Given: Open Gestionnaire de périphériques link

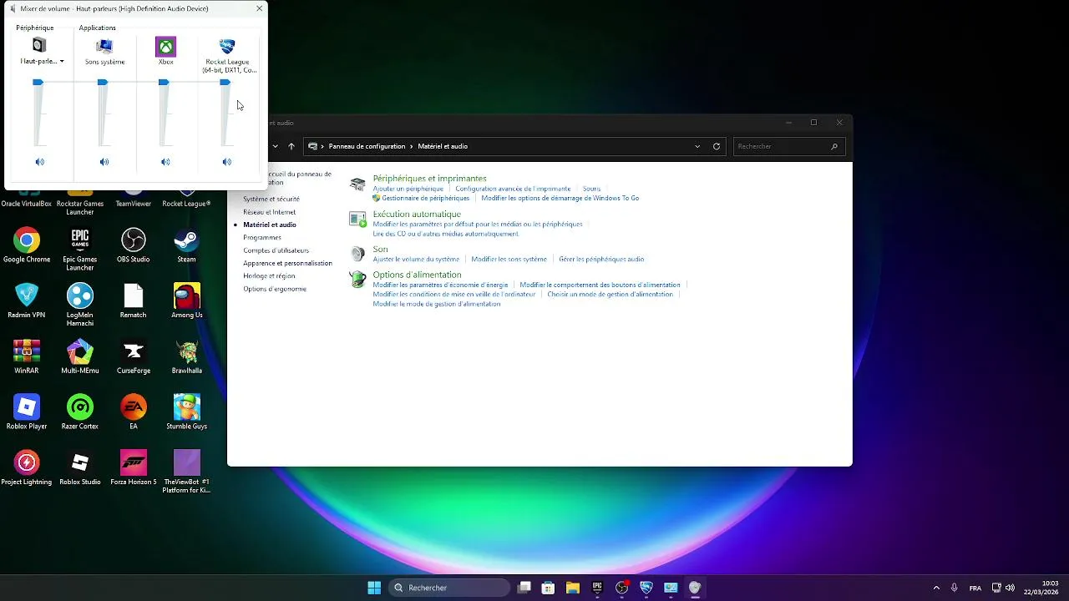Looking at the screenshot, I should pos(426,199).
